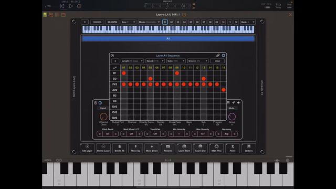Toggle F#2 note at step 03
The image size is (336, 189).
tap(137, 84)
